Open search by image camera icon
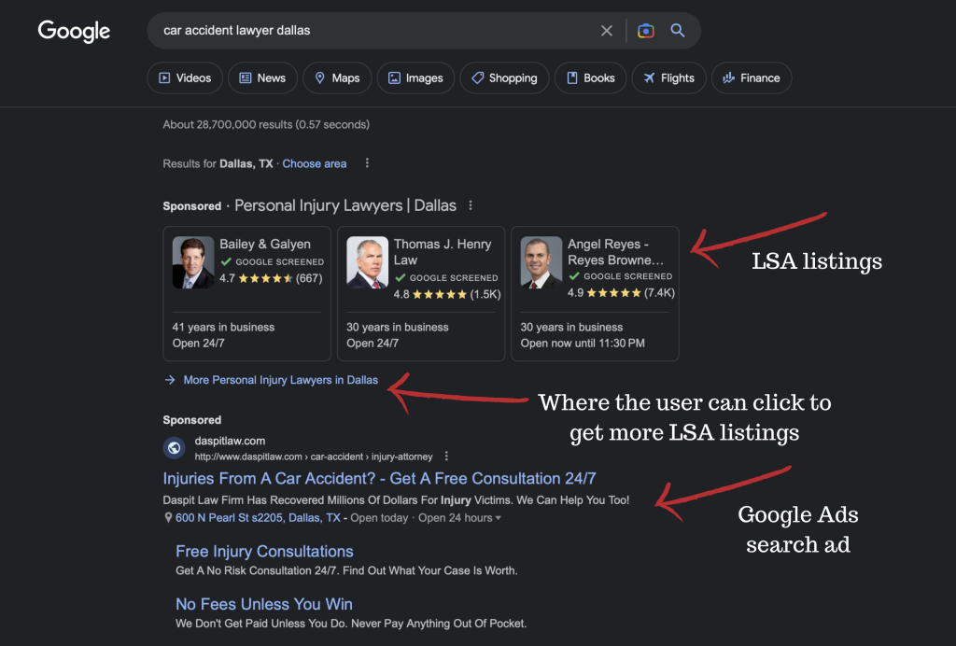 646,31
